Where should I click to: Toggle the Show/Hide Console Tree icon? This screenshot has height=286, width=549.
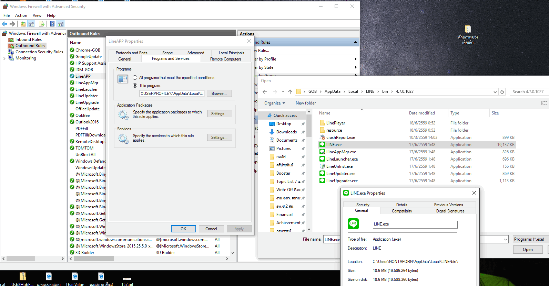click(31, 24)
